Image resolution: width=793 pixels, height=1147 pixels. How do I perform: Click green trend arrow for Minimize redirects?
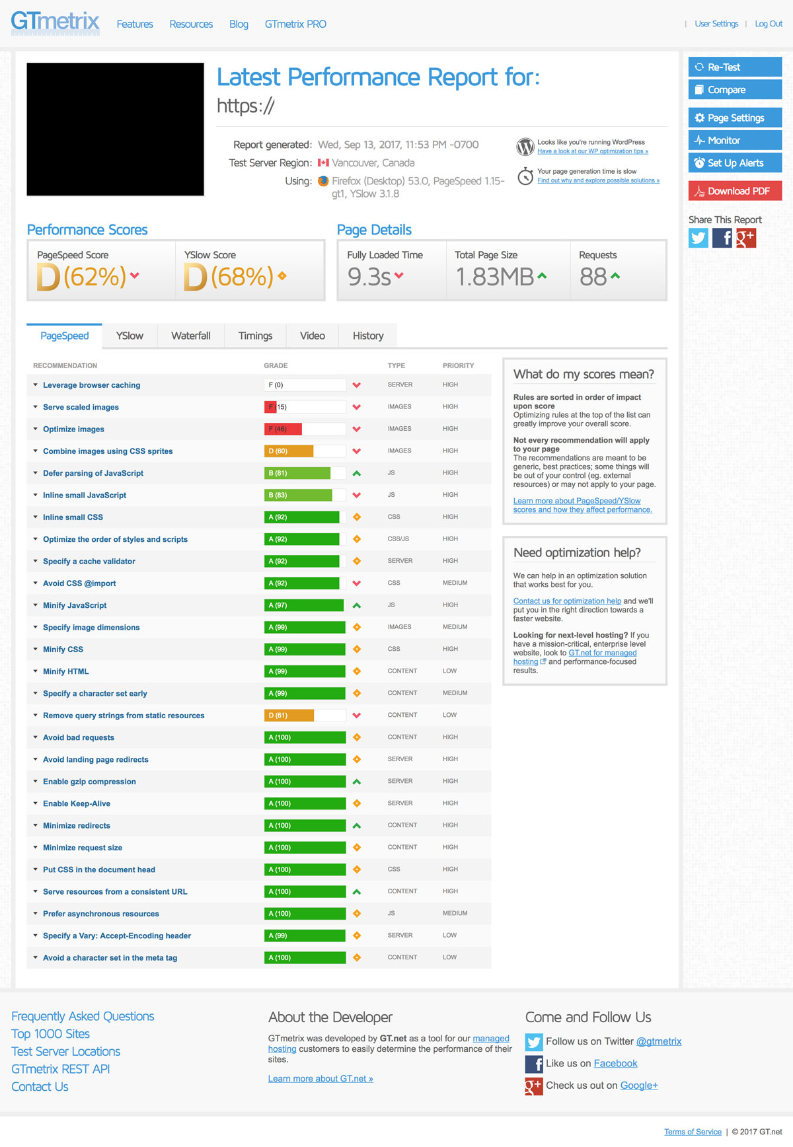357,826
